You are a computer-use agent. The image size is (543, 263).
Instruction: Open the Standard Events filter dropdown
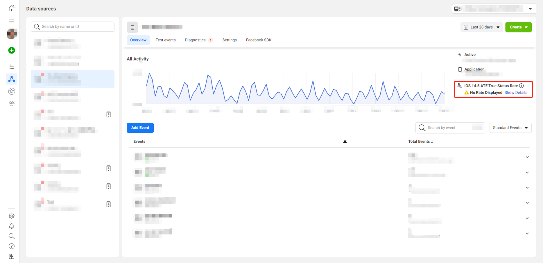click(510, 128)
